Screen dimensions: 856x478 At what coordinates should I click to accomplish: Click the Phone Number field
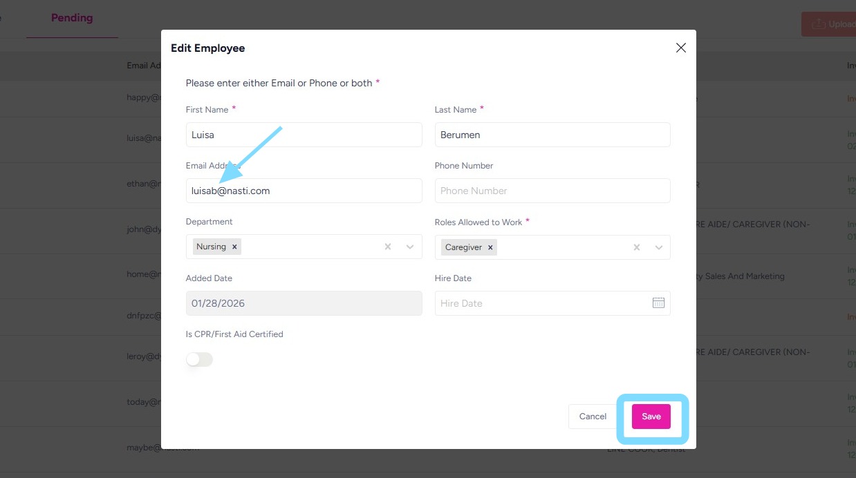tap(552, 191)
